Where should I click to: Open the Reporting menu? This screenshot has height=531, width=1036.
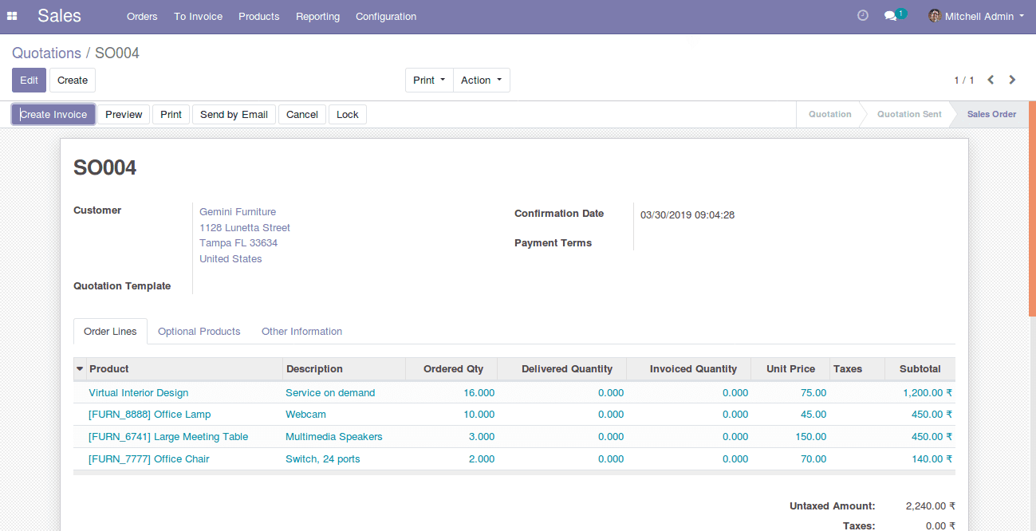pos(317,16)
